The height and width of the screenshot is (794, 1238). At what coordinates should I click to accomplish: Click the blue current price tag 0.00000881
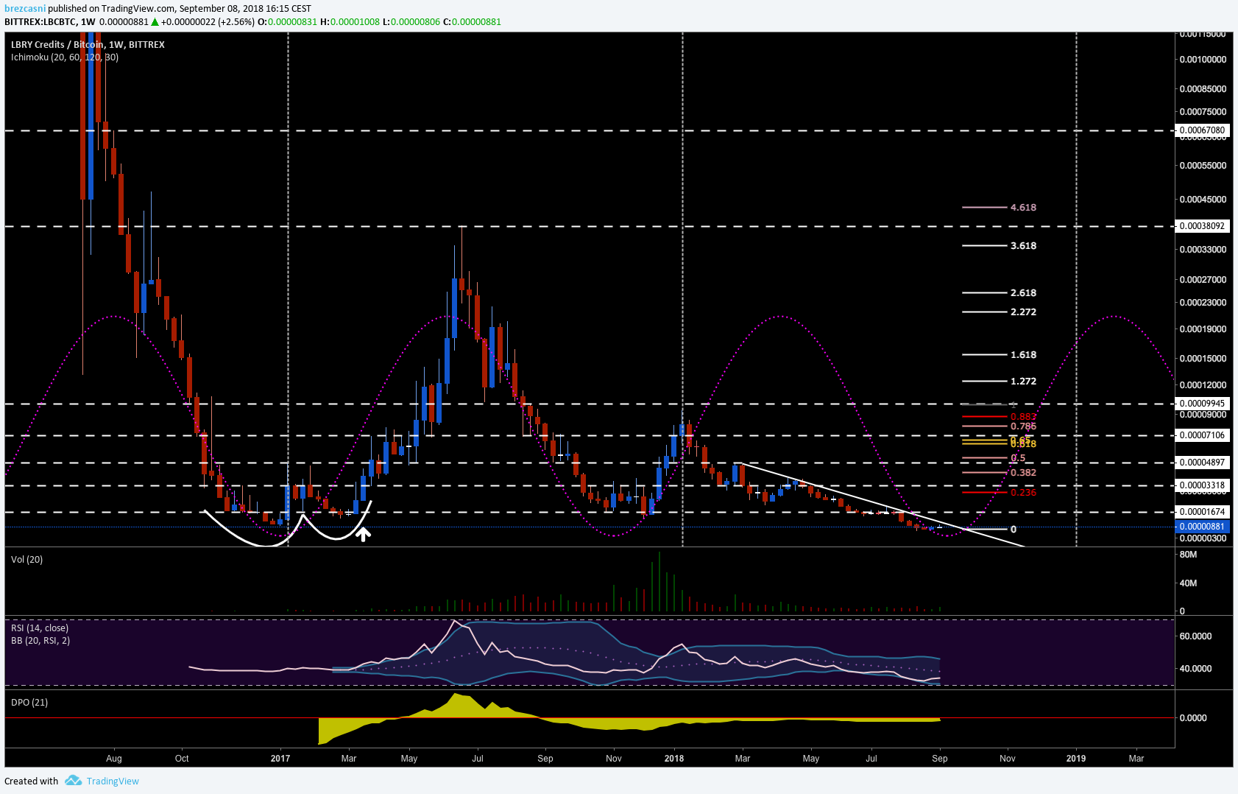pos(1203,527)
